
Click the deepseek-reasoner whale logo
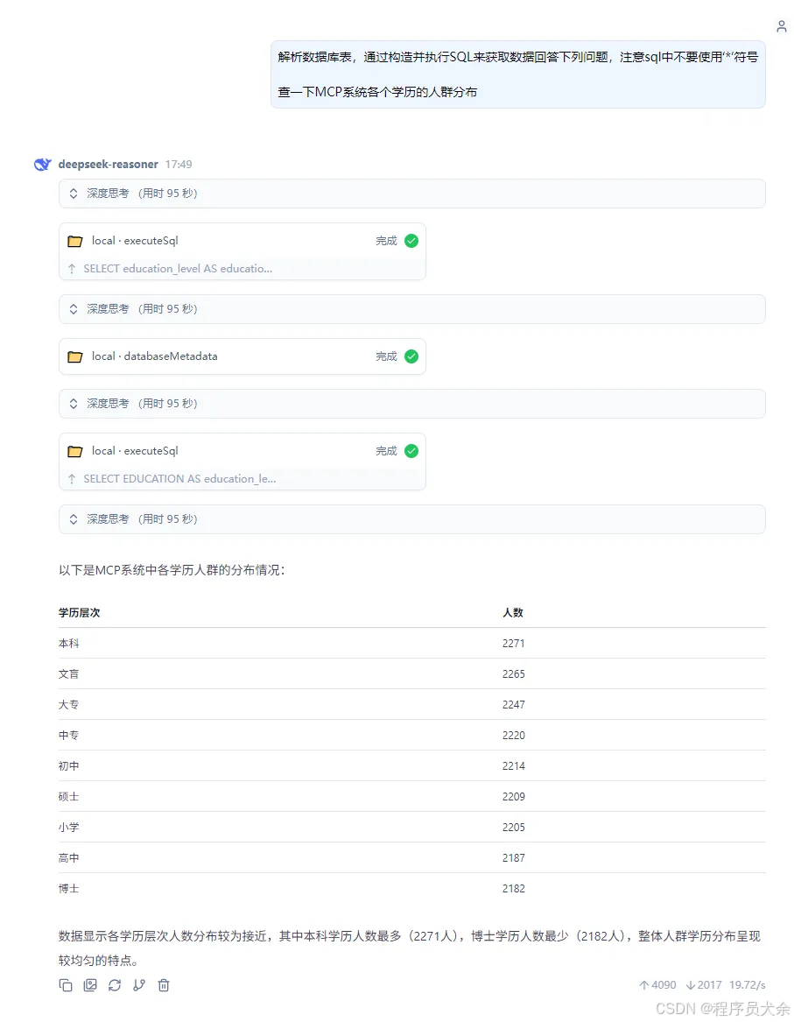42,165
